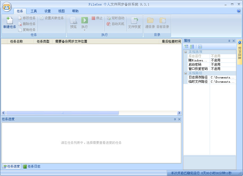Viewport: 243px width, 176px height.
Task: Click the 复制任务 copy task icon
Action: click(x=20, y=30)
